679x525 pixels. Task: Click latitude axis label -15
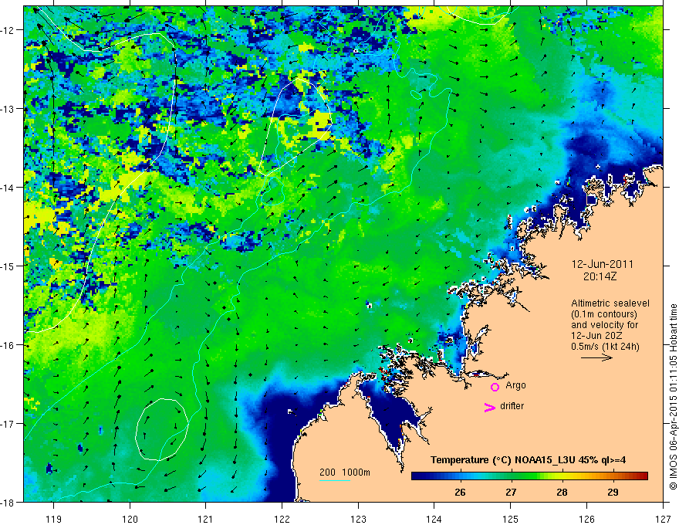coord(8,266)
